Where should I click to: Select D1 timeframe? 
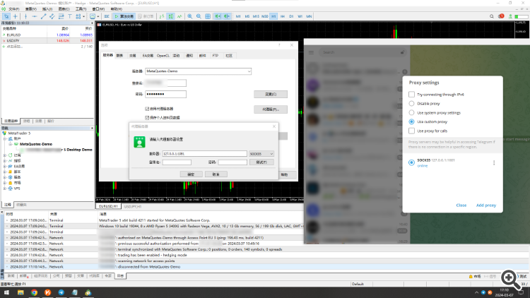pyautogui.click(x=291, y=16)
